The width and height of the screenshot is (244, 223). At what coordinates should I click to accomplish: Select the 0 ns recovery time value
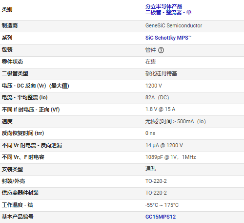(x=150, y=133)
